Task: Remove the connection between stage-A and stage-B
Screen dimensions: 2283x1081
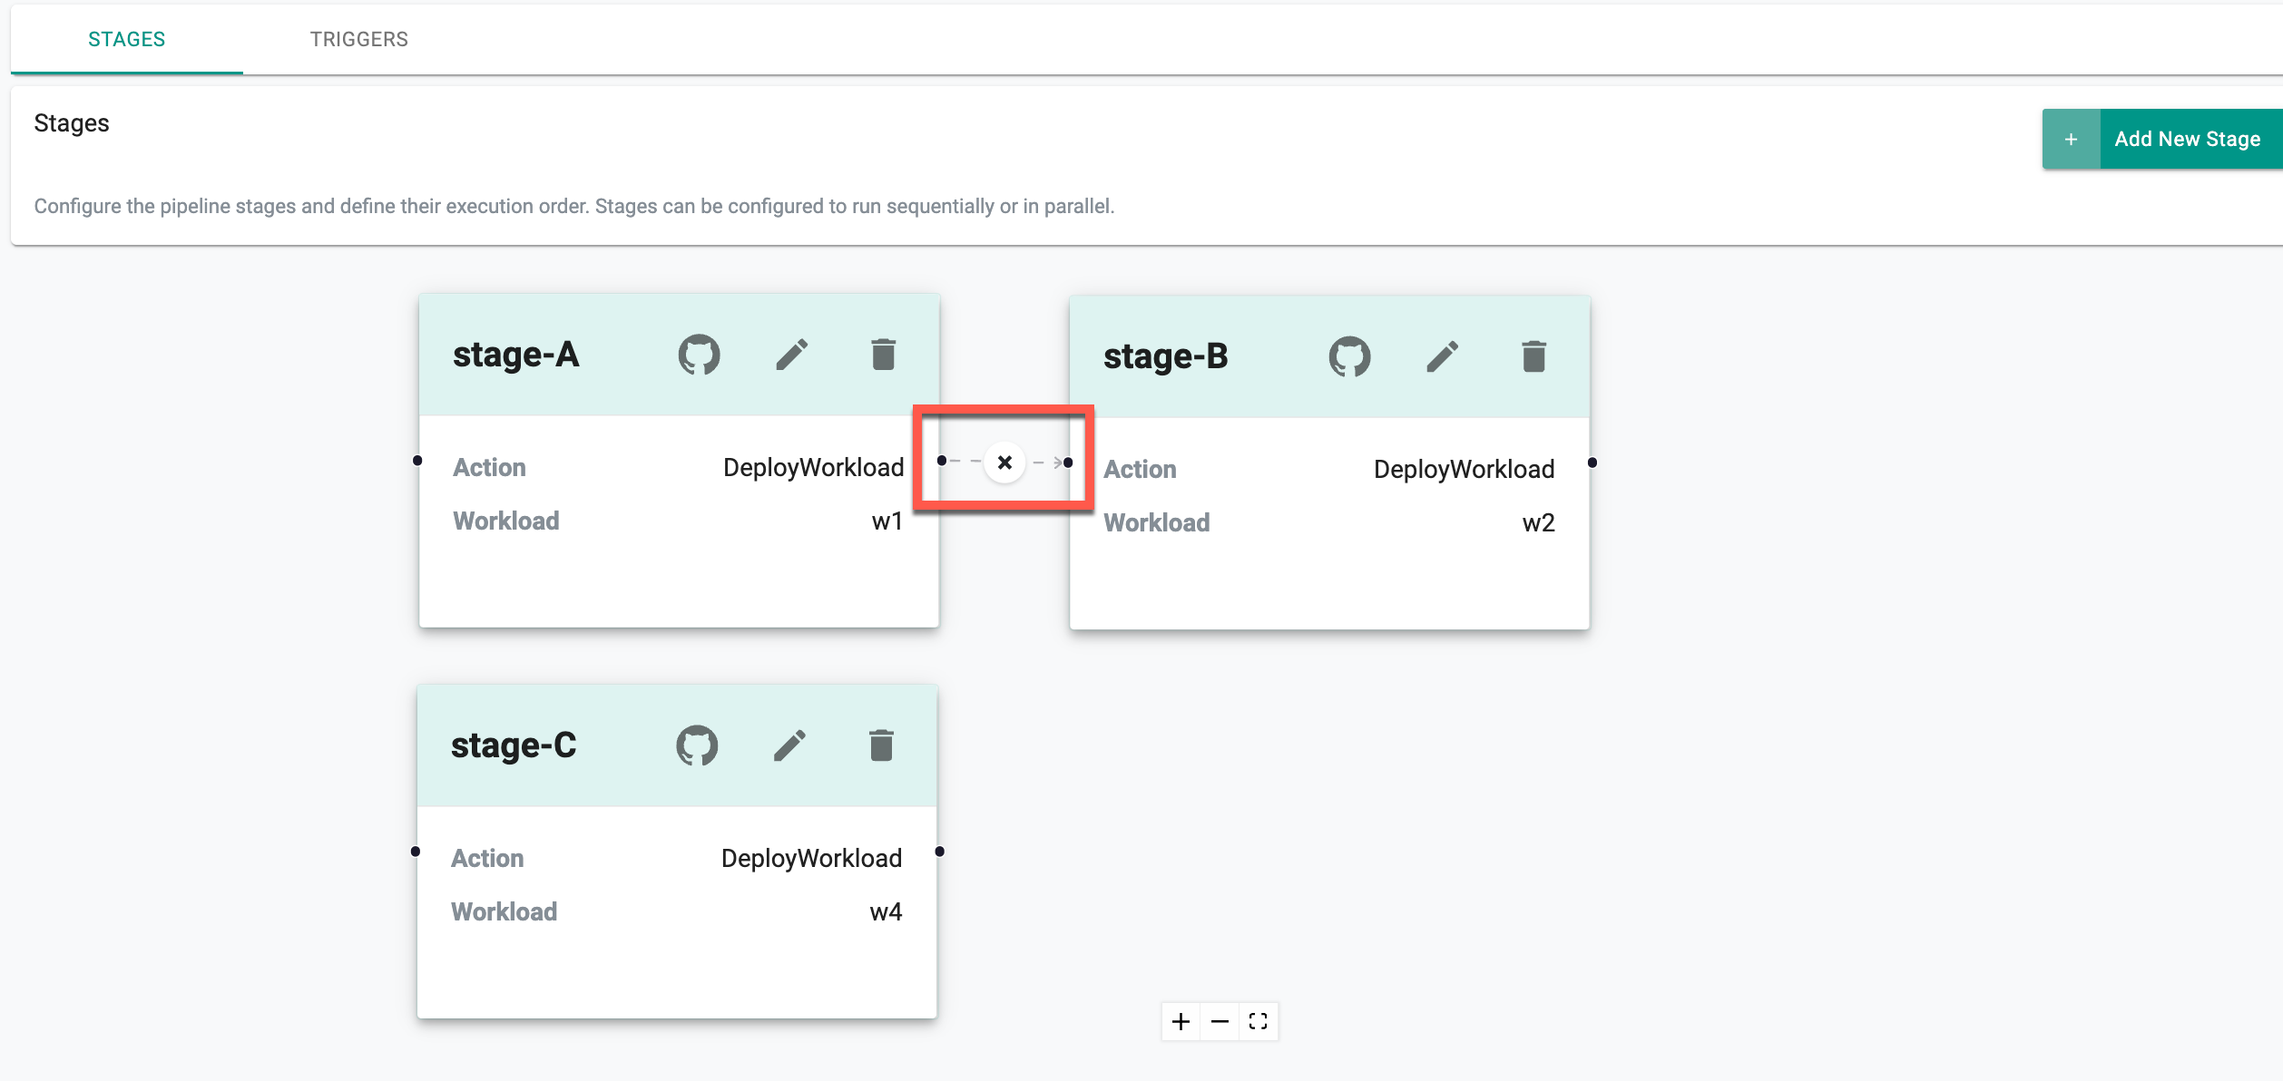Action: point(1004,463)
